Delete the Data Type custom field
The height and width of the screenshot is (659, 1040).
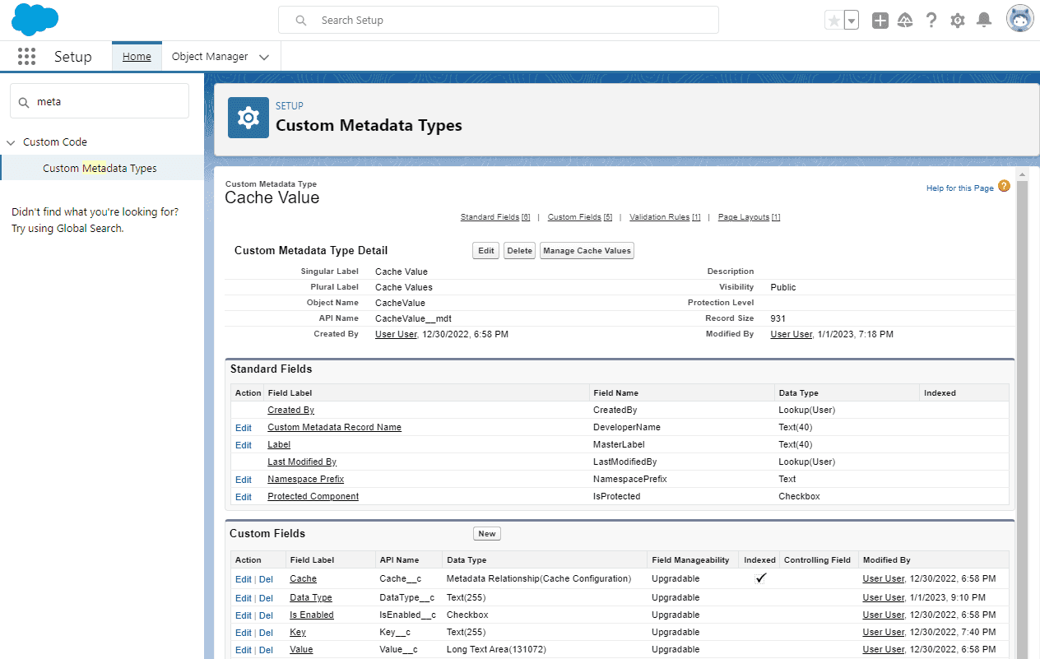pos(266,598)
